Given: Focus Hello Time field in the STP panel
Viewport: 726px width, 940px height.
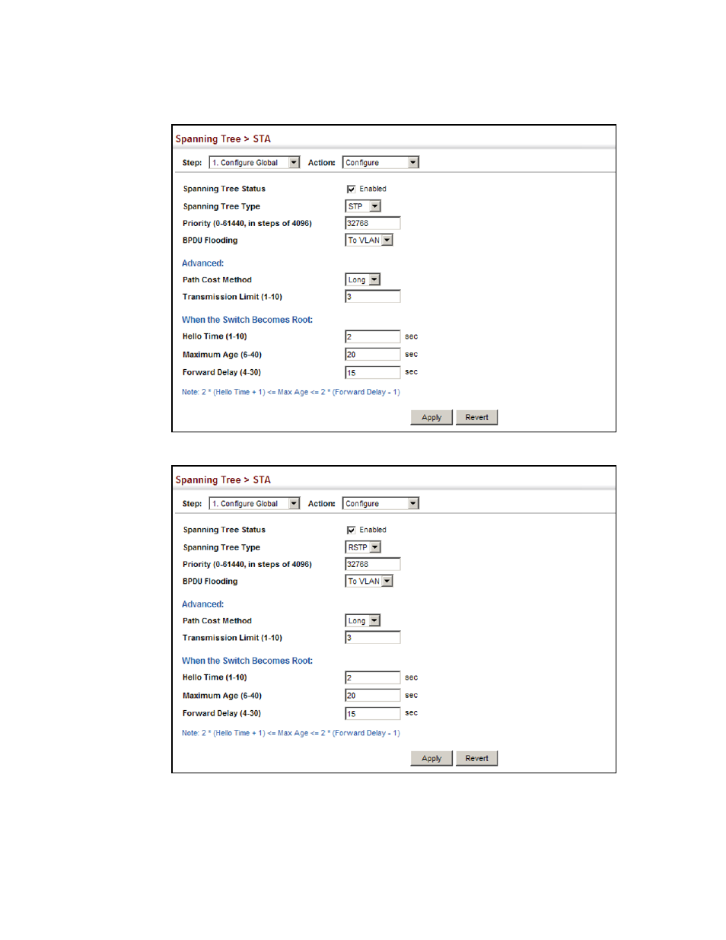Looking at the screenshot, I should point(373,336).
